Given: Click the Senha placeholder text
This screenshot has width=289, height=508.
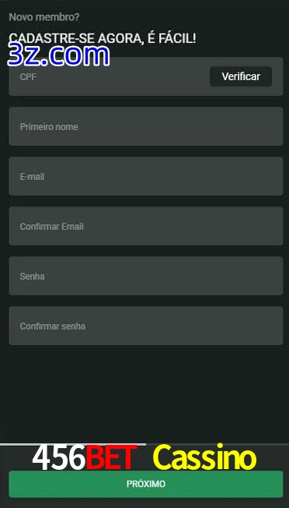Looking at the screenshot, I should (33, 277).
